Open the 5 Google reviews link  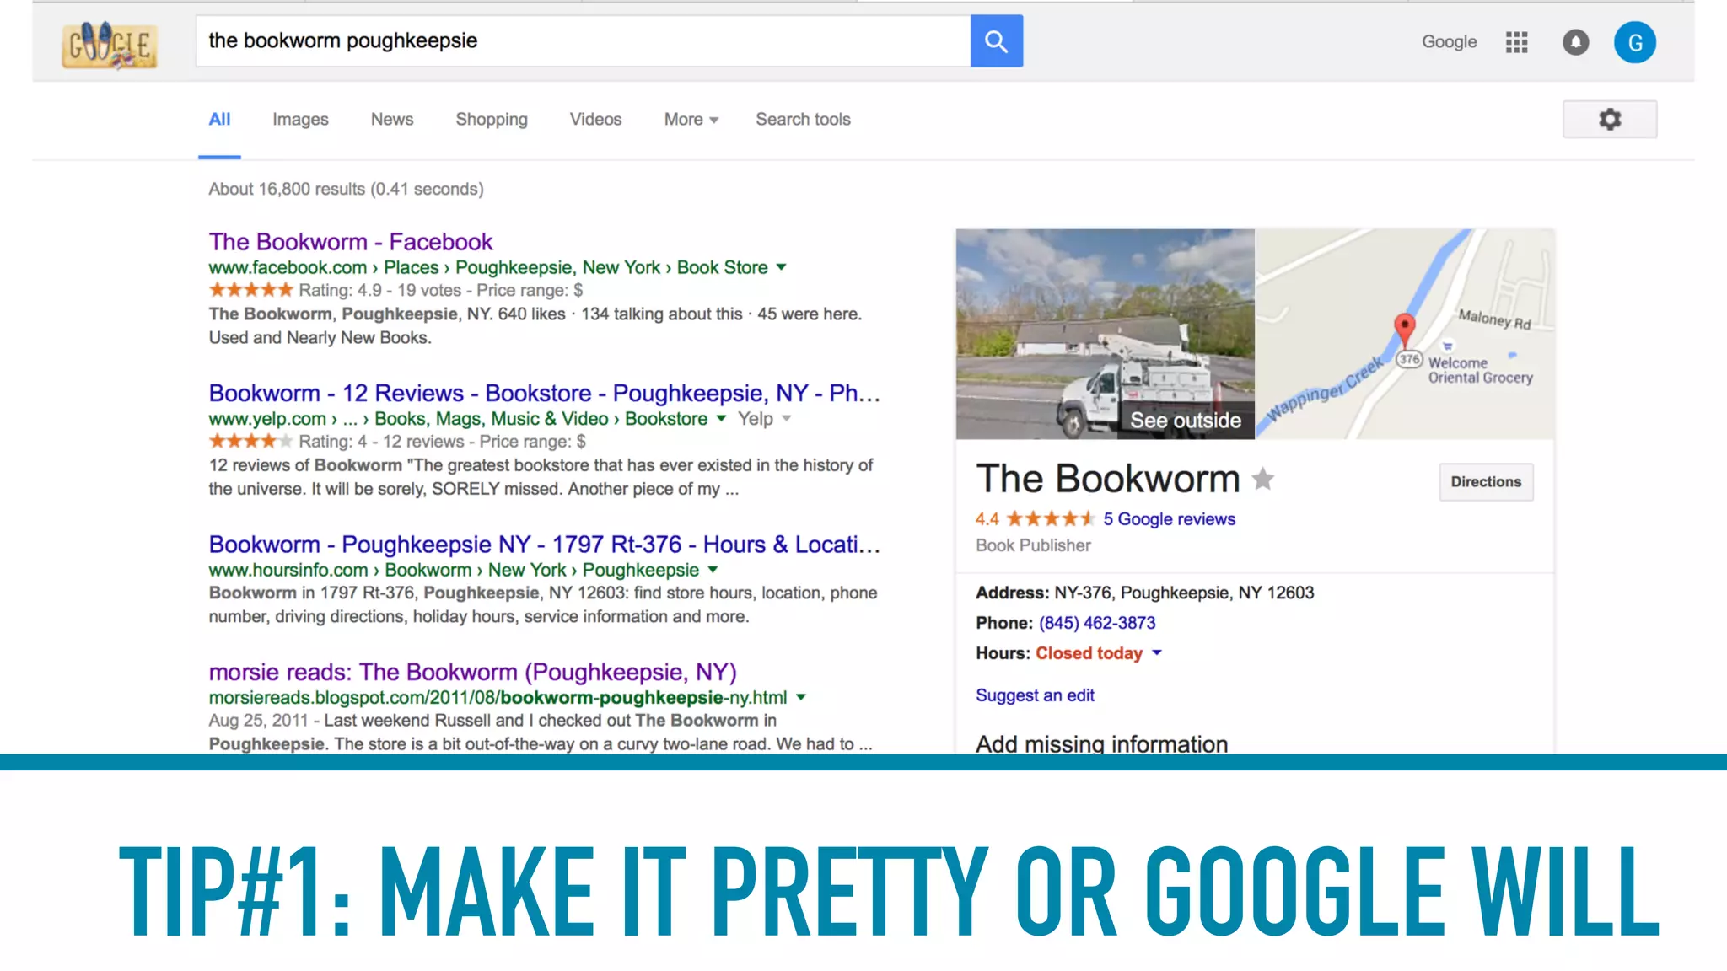click(1169, 519)
